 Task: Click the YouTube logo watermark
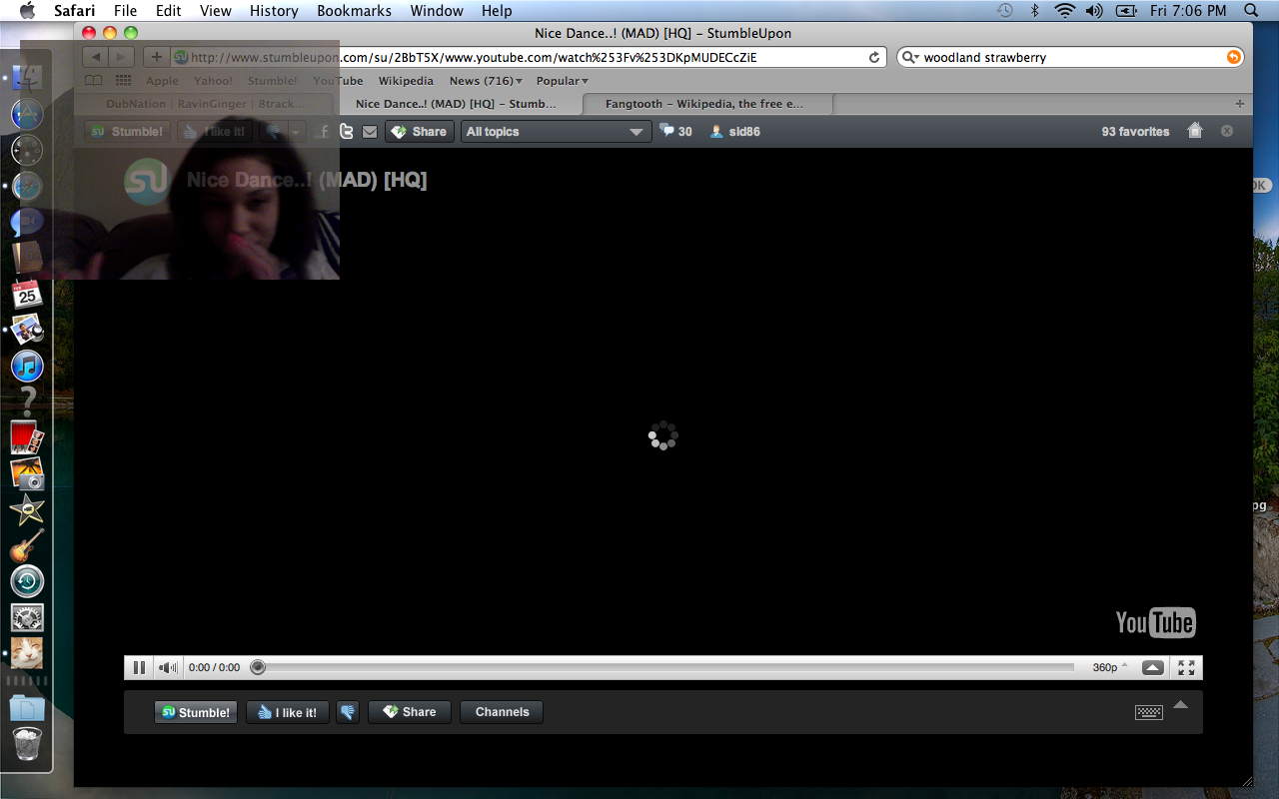pos(1155,623)
